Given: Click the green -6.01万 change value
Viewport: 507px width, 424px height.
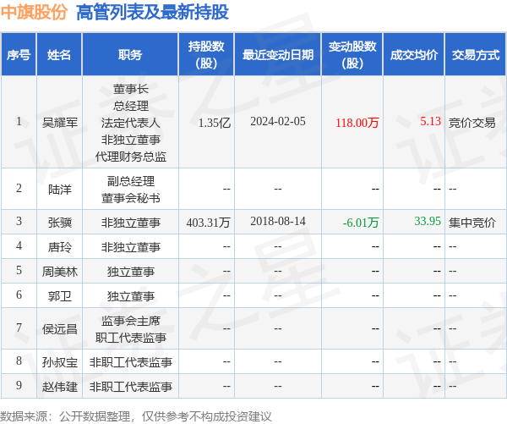Looking at the screenshot, I should (361, 223).
